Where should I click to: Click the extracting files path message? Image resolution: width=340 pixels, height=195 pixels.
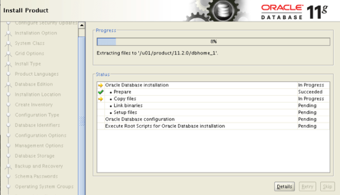157,53
